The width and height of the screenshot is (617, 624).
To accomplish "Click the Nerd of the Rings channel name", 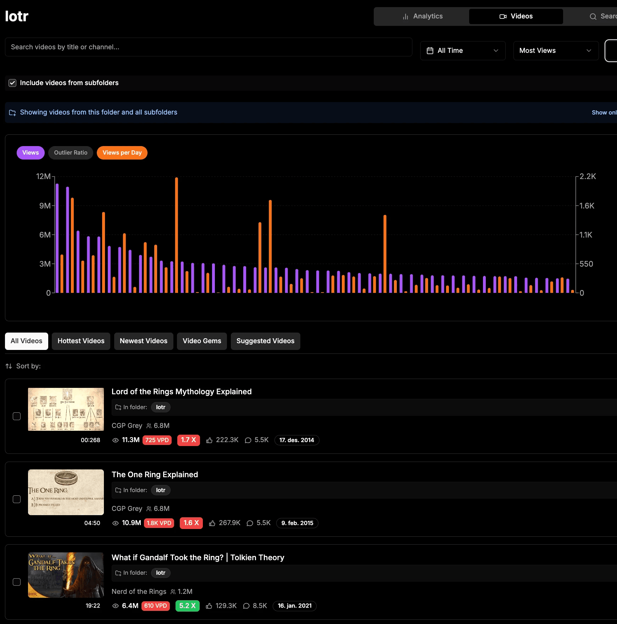I will click(x=139, y=592).
